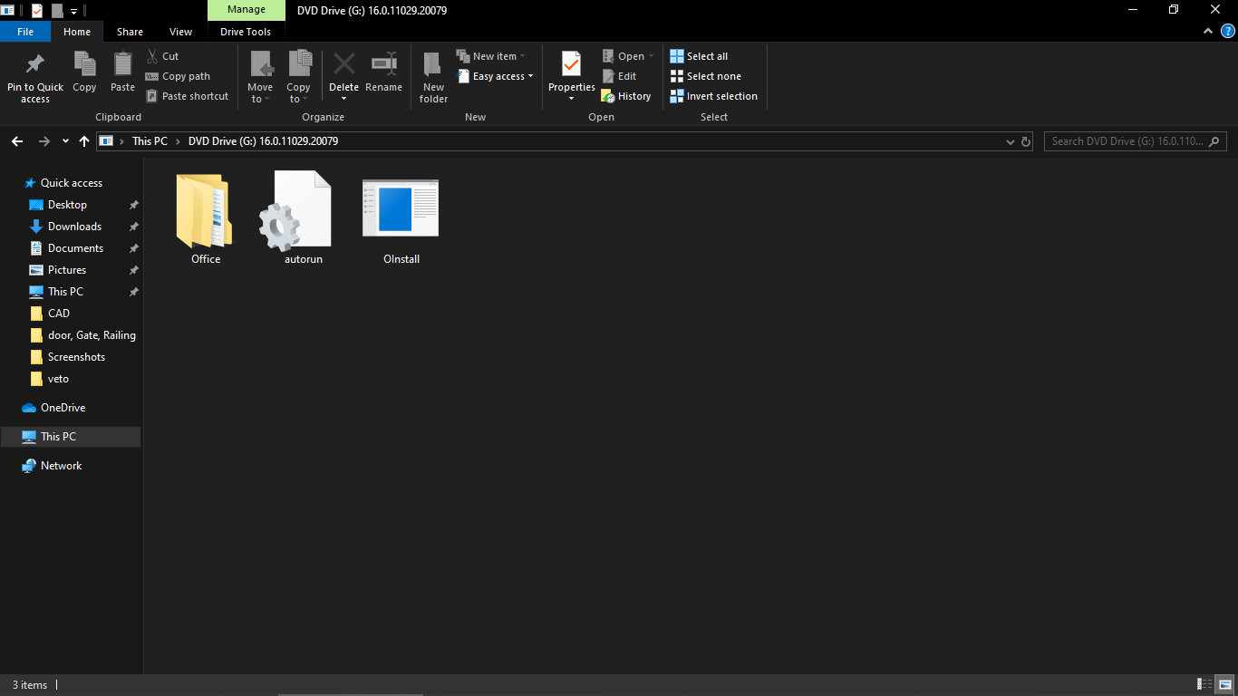Screen dimensions: 1238x696
Task: Select highlighted This PC in navigation pane
Action: [70, 437]
